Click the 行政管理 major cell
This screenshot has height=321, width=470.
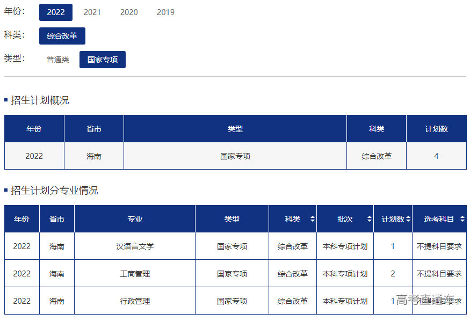point(135,301)
